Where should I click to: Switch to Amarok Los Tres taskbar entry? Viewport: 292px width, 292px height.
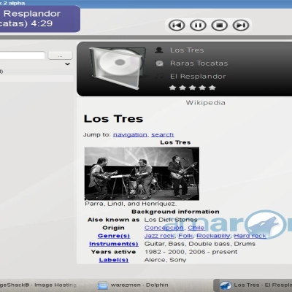tap(253, 285)
